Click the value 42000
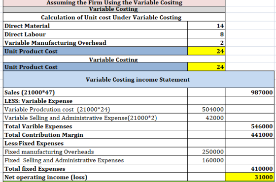The height and width of the screenshot is (182, 276). point(207,118)
